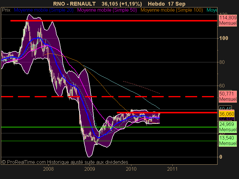Select the solid red 114,809 resistance line
The height and width of the screenshot is (179, 239).
pos(114,21)
